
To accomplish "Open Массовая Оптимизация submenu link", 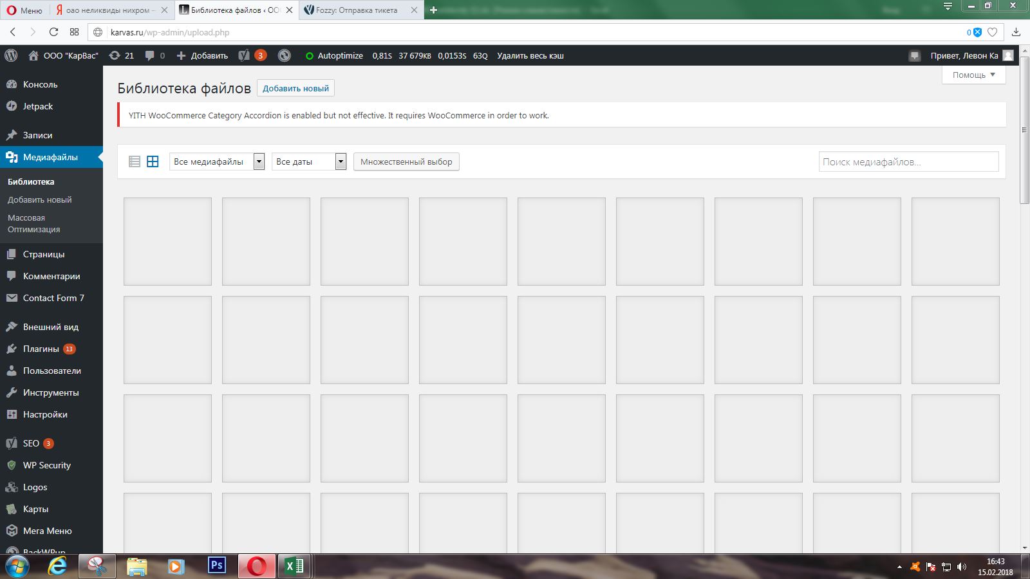I will pos(34,223).
